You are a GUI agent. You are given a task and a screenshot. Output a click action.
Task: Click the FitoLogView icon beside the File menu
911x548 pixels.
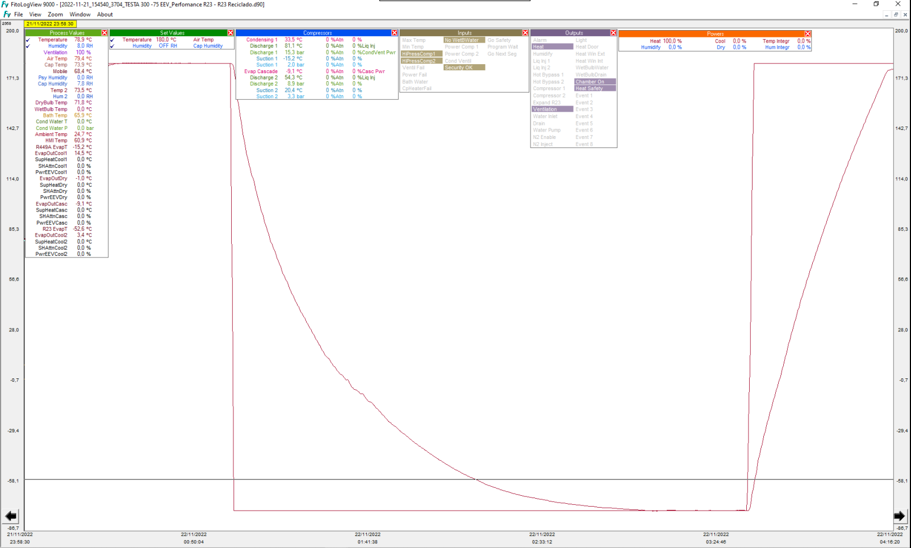(x=7, y=14)
